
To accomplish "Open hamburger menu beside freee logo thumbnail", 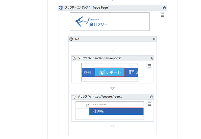I will click(x=162, y=15).
